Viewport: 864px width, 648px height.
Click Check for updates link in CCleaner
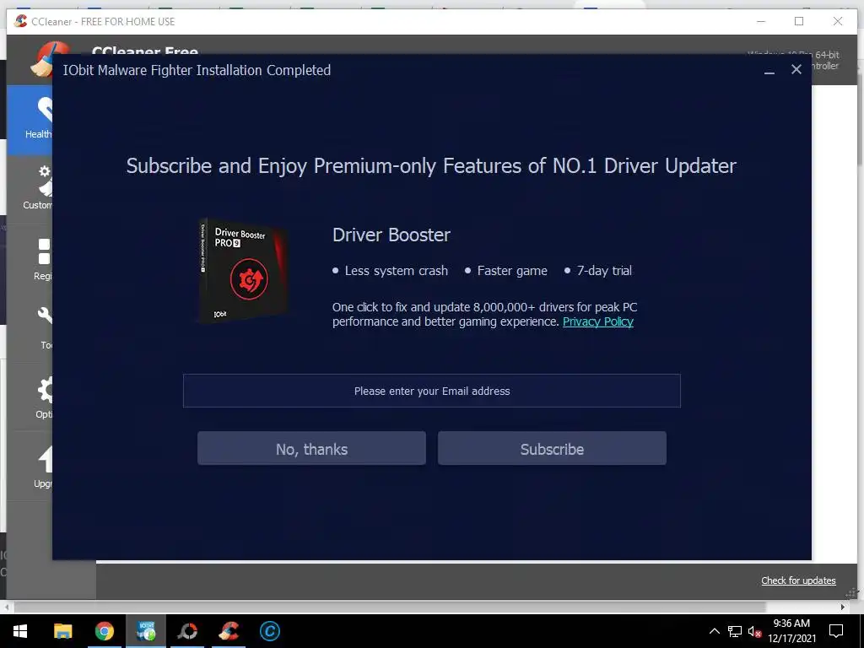[x=798, y=580]
